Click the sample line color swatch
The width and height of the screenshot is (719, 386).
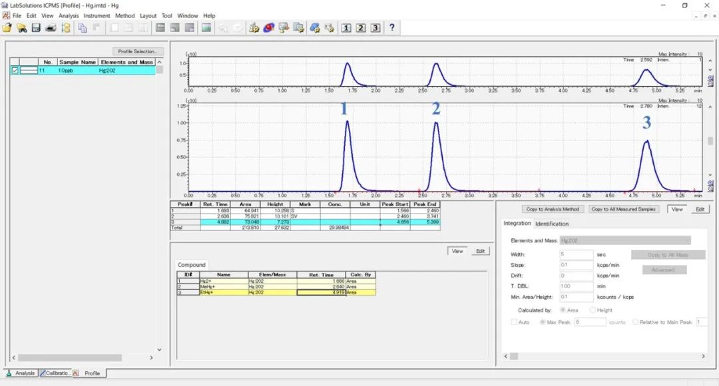(x=29, y=70)
